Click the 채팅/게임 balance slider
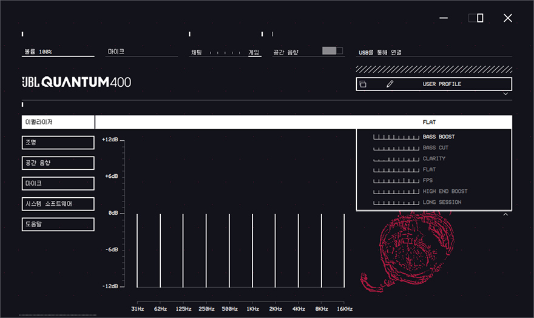534x318 pixels. [x=225, y=53]
